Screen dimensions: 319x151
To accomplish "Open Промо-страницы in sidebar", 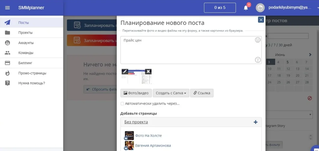I will point(31,73).
